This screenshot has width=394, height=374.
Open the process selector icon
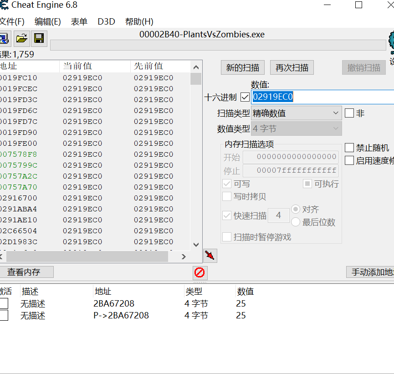(x=5, y=39)
